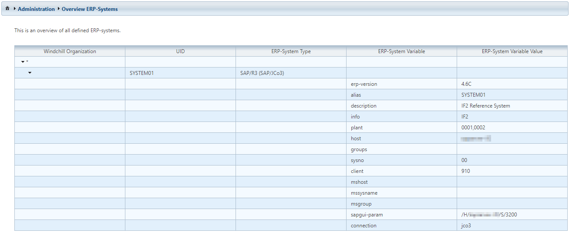The height and width of the screenshot is (233, 569).
Task: Click the home icon in the breadcrumb
Action: (7, 9)
